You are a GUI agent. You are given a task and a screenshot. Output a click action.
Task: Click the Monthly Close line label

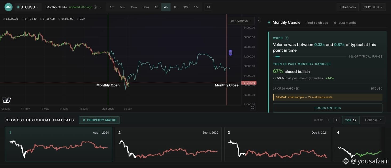pyautogui.click(x=227, y=85)
